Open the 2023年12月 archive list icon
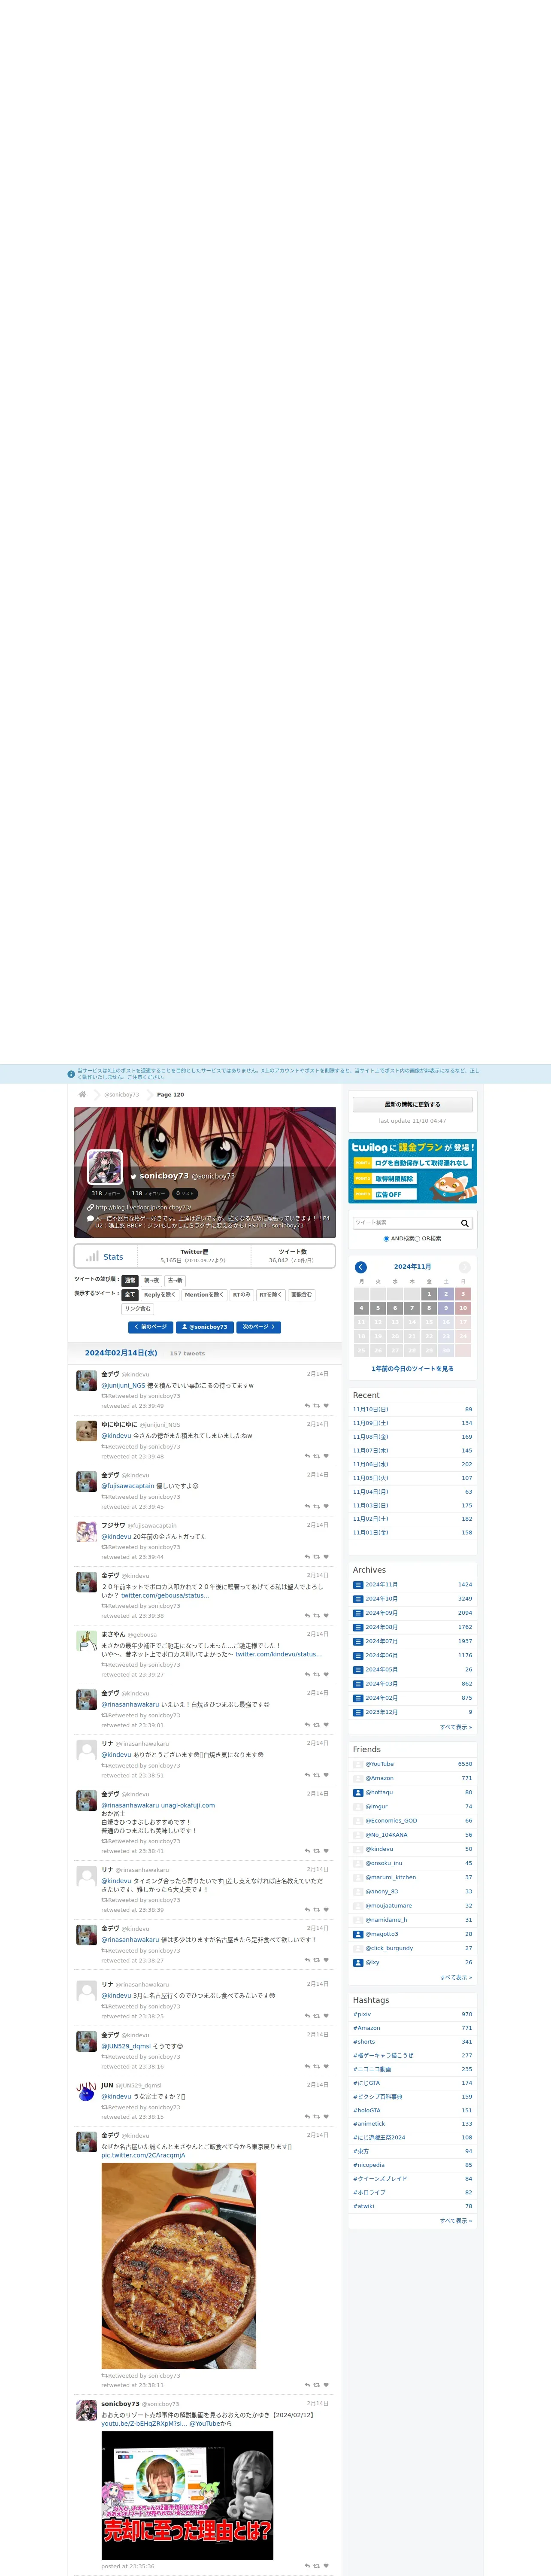This screenshot has width=551, height=2576. point(358,1712)
